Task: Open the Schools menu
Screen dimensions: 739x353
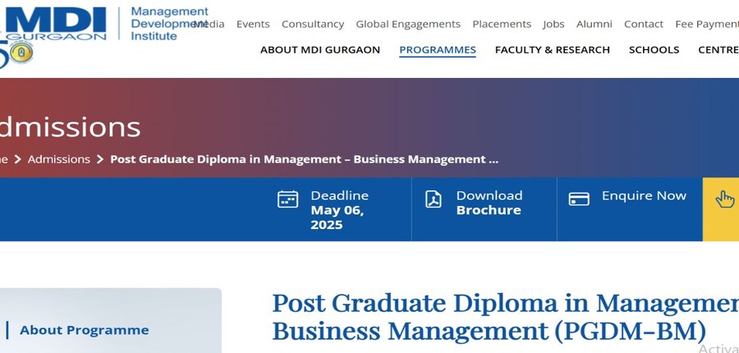Action: (x=654, y=50)
